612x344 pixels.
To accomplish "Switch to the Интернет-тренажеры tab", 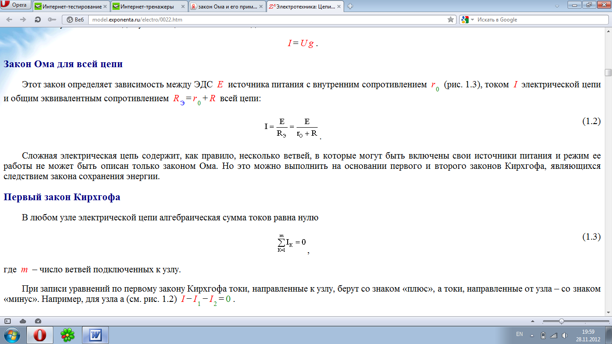I will (x=149, y=6).
